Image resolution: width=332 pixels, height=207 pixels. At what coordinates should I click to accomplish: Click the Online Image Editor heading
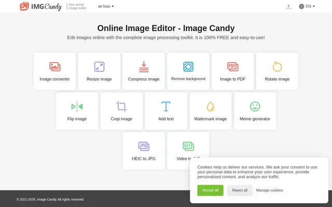point(166,28)
